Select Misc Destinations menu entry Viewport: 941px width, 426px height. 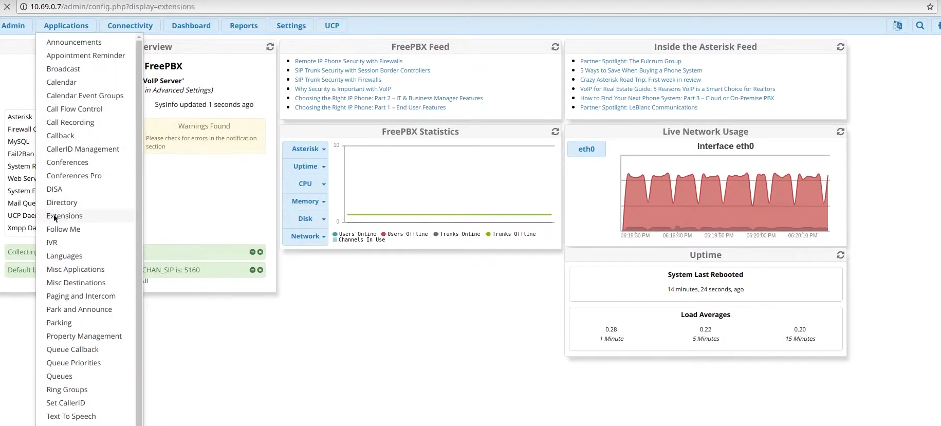[85, 283]
